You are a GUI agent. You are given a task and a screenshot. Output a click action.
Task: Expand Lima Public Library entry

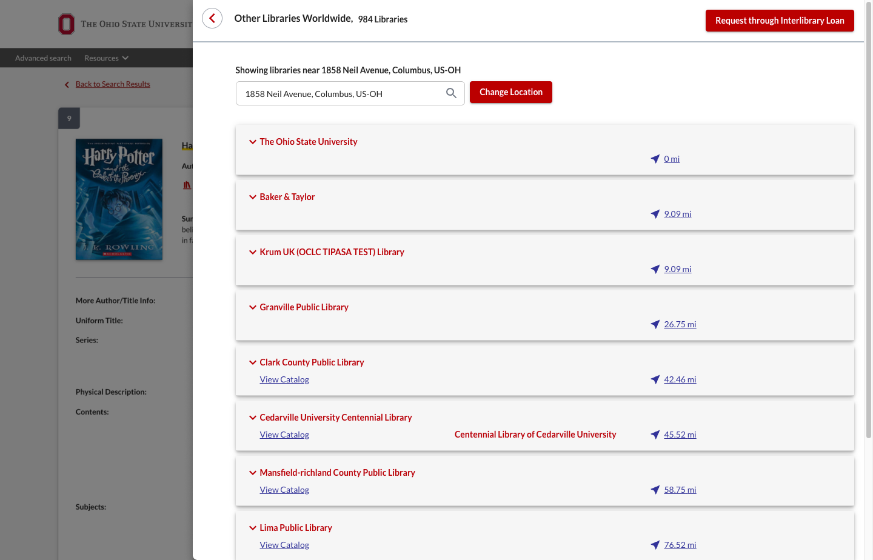(x=252, y=528)
